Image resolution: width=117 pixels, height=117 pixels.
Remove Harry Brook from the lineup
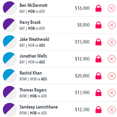[112, 25]
